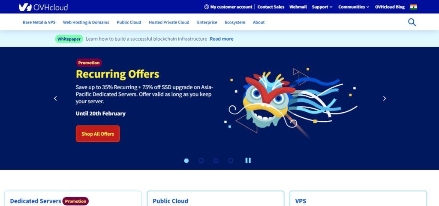Click the India flag country selector

[414, 7]
